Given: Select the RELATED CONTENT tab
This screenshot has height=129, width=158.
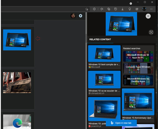Looking at the screenshot, I should click(100, 40).
